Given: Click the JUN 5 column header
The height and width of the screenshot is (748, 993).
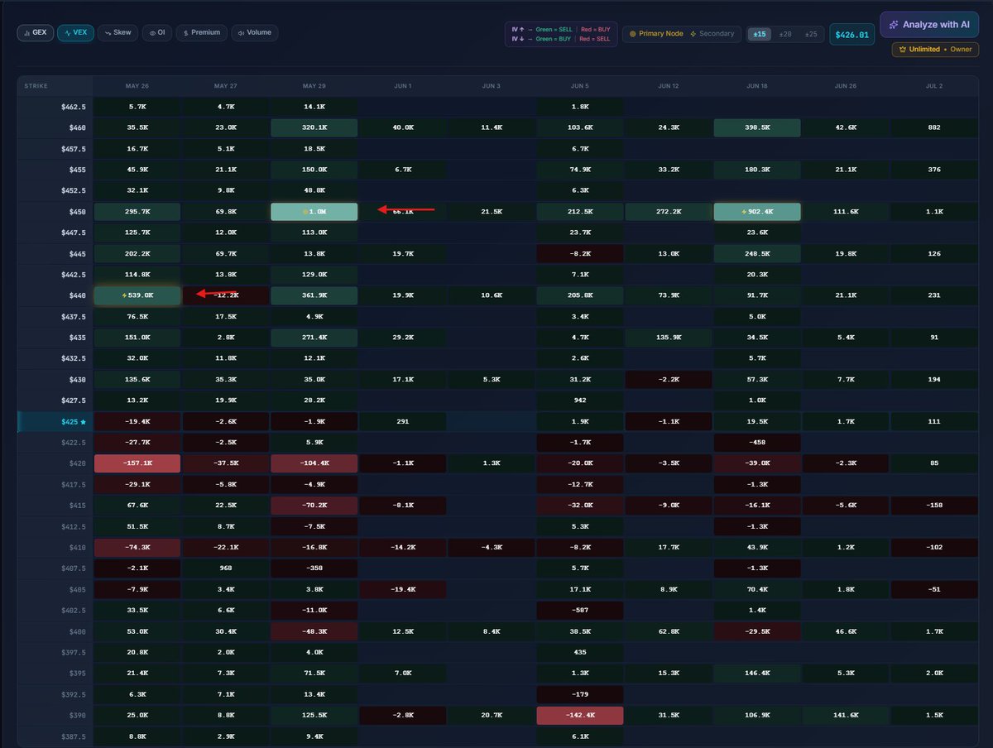Looking at the screenshot, I should click(579, 86).
